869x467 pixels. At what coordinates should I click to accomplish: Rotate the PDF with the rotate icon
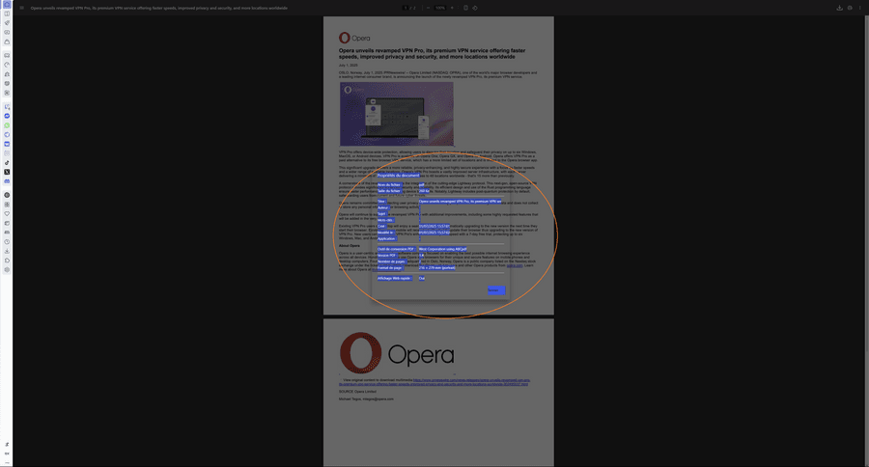[475, 8]
